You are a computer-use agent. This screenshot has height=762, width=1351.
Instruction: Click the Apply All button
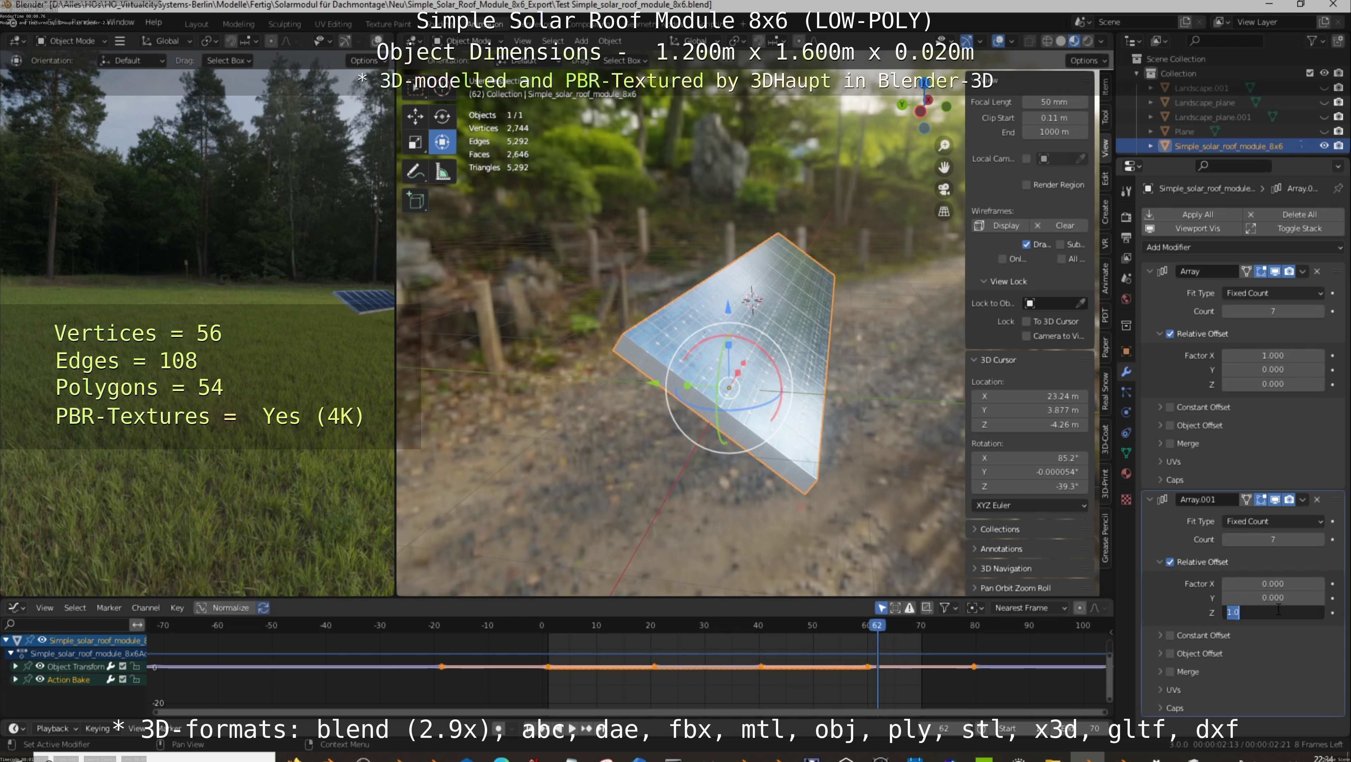pos(1197,215)
